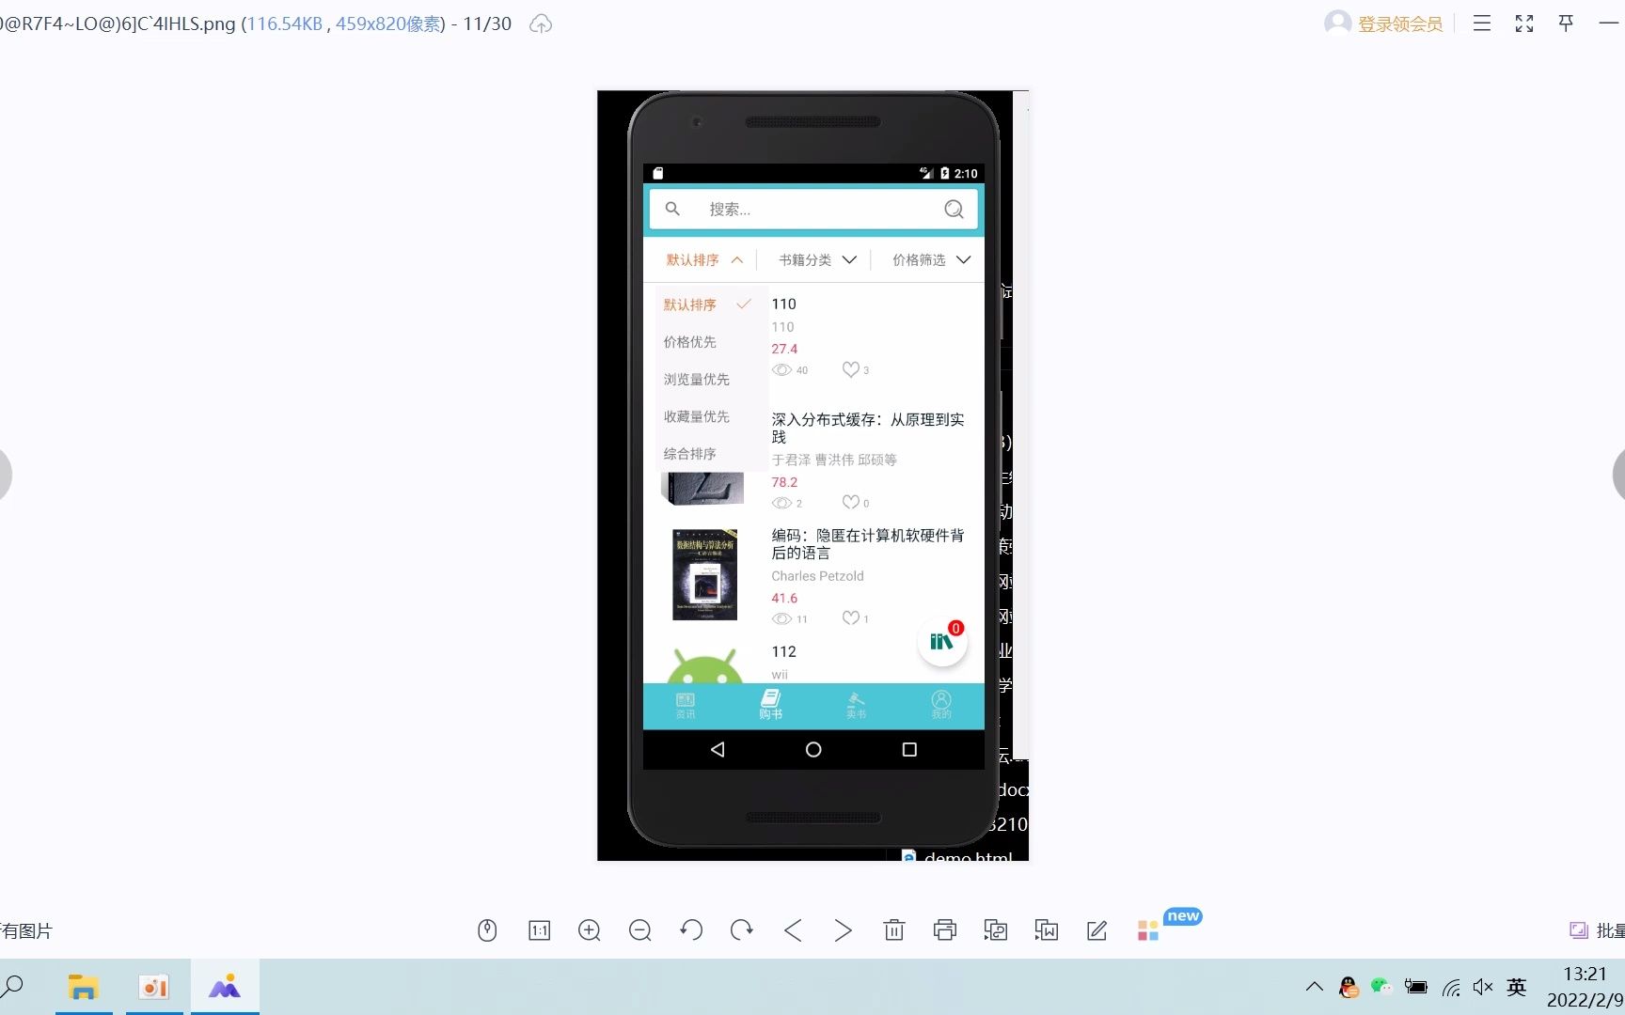This screenshot has width=1625, height=1015.
Task: Select the 卖书 auction icon in bottom navigation
Action: pyautogui.click(x=856, y=705)
